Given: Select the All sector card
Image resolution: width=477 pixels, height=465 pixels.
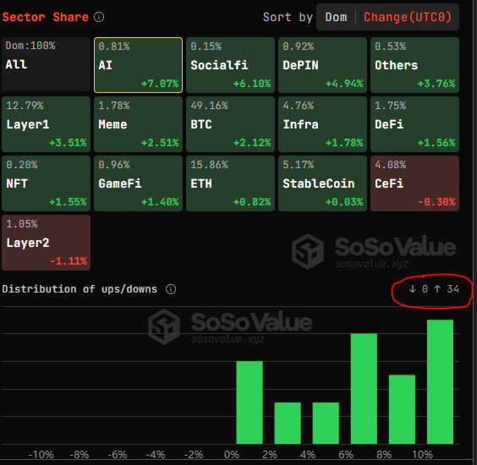Looking at the screenshot, I should click(46, 65).
